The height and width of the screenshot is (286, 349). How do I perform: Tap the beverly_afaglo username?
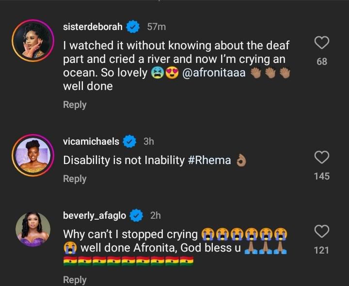[95, 215]
